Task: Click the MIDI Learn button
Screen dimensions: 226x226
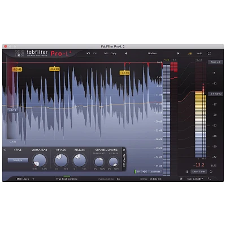Action: click(23, 179)
